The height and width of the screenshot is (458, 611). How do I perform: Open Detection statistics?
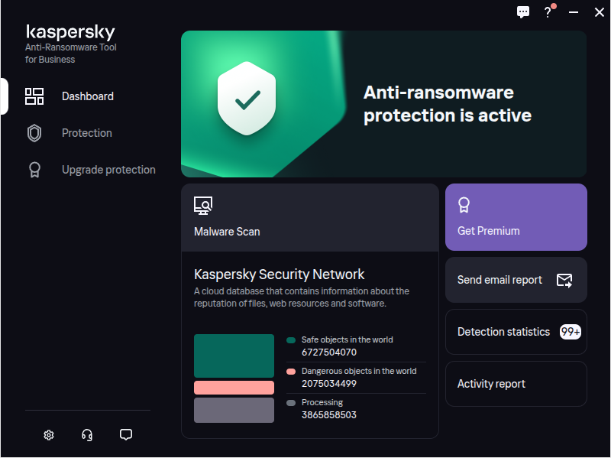[x=516, y=332]
